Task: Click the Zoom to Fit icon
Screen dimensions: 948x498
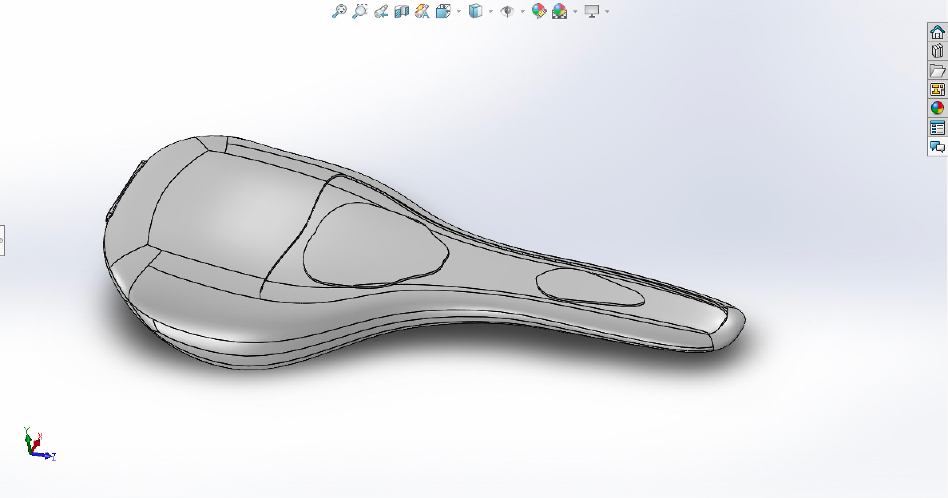Action: pyautogui.click(x=339, y=11)
